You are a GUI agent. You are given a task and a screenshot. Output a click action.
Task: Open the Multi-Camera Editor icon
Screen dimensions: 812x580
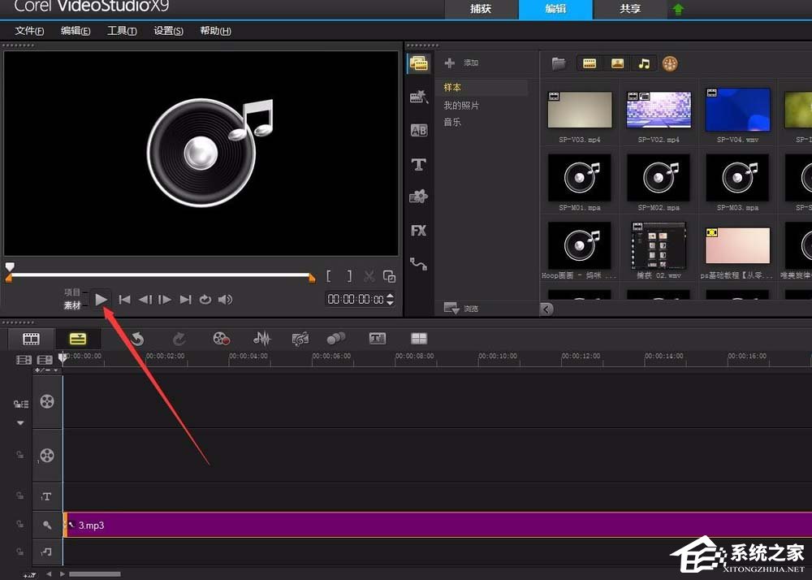coord(419,339)
